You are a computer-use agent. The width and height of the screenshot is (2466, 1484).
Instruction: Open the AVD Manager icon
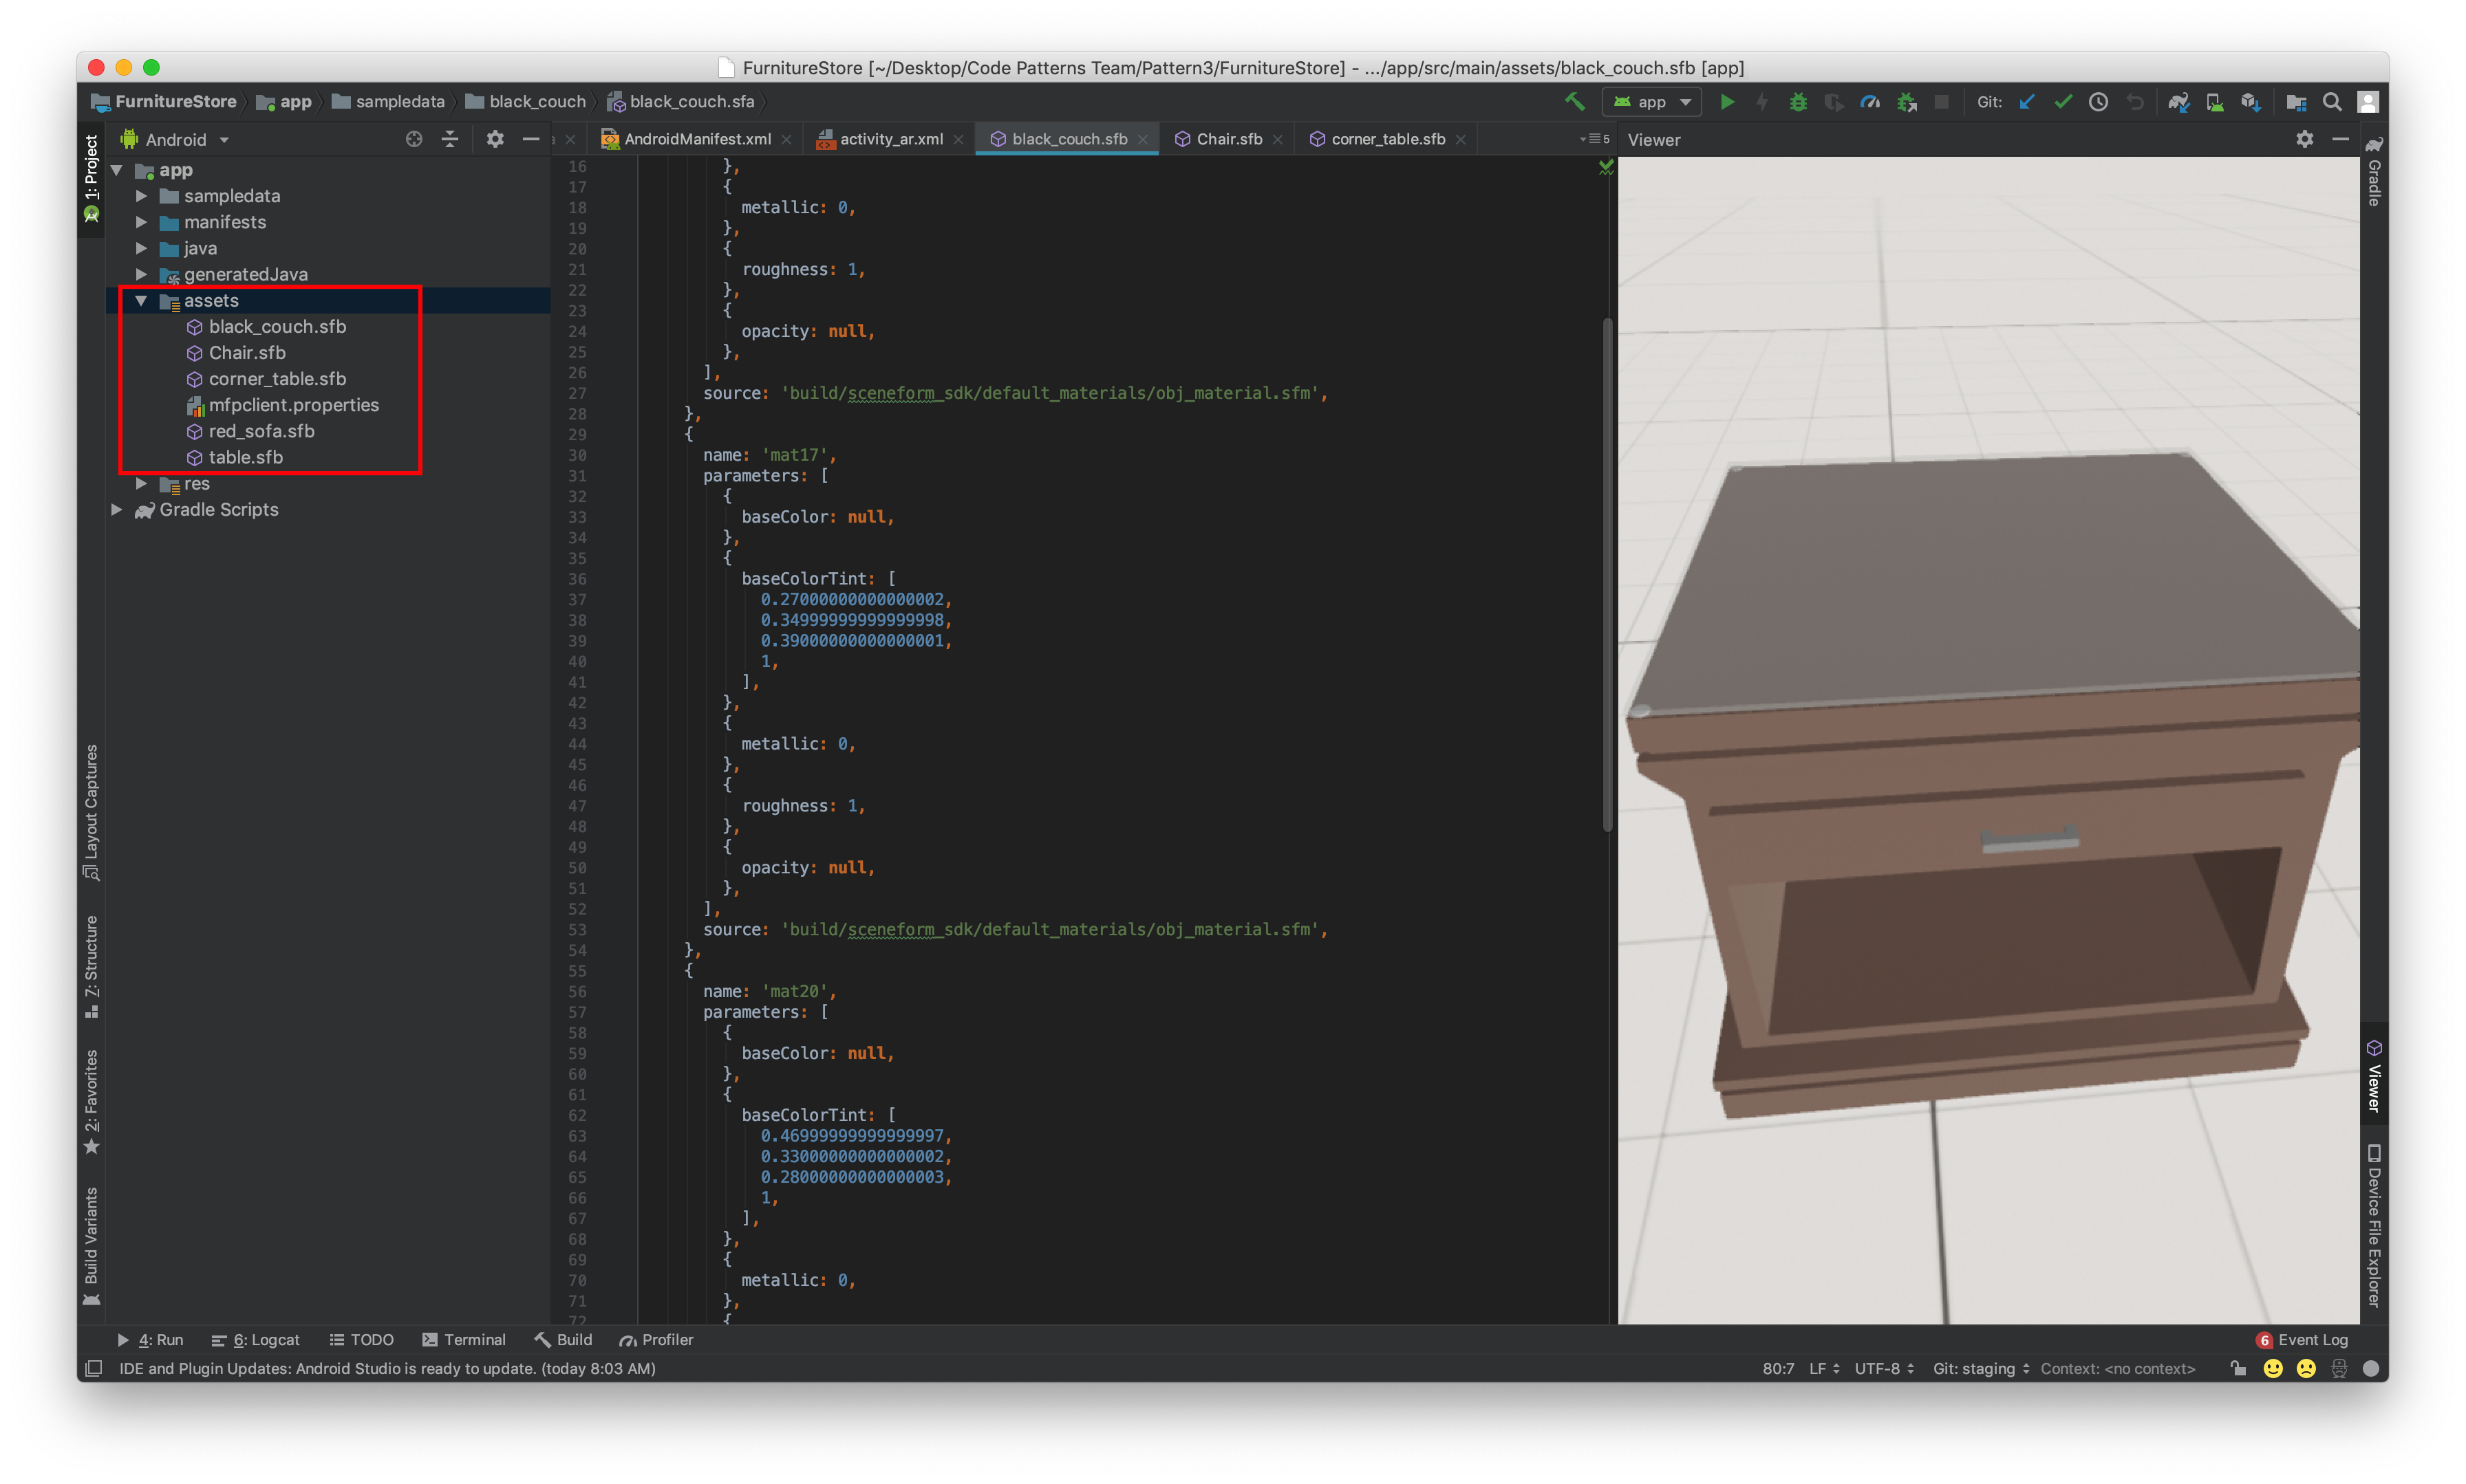point(2215,102)
